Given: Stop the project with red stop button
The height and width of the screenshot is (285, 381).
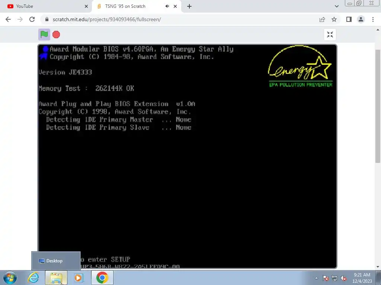Looking at the screenshot, I should coord(56,35).
